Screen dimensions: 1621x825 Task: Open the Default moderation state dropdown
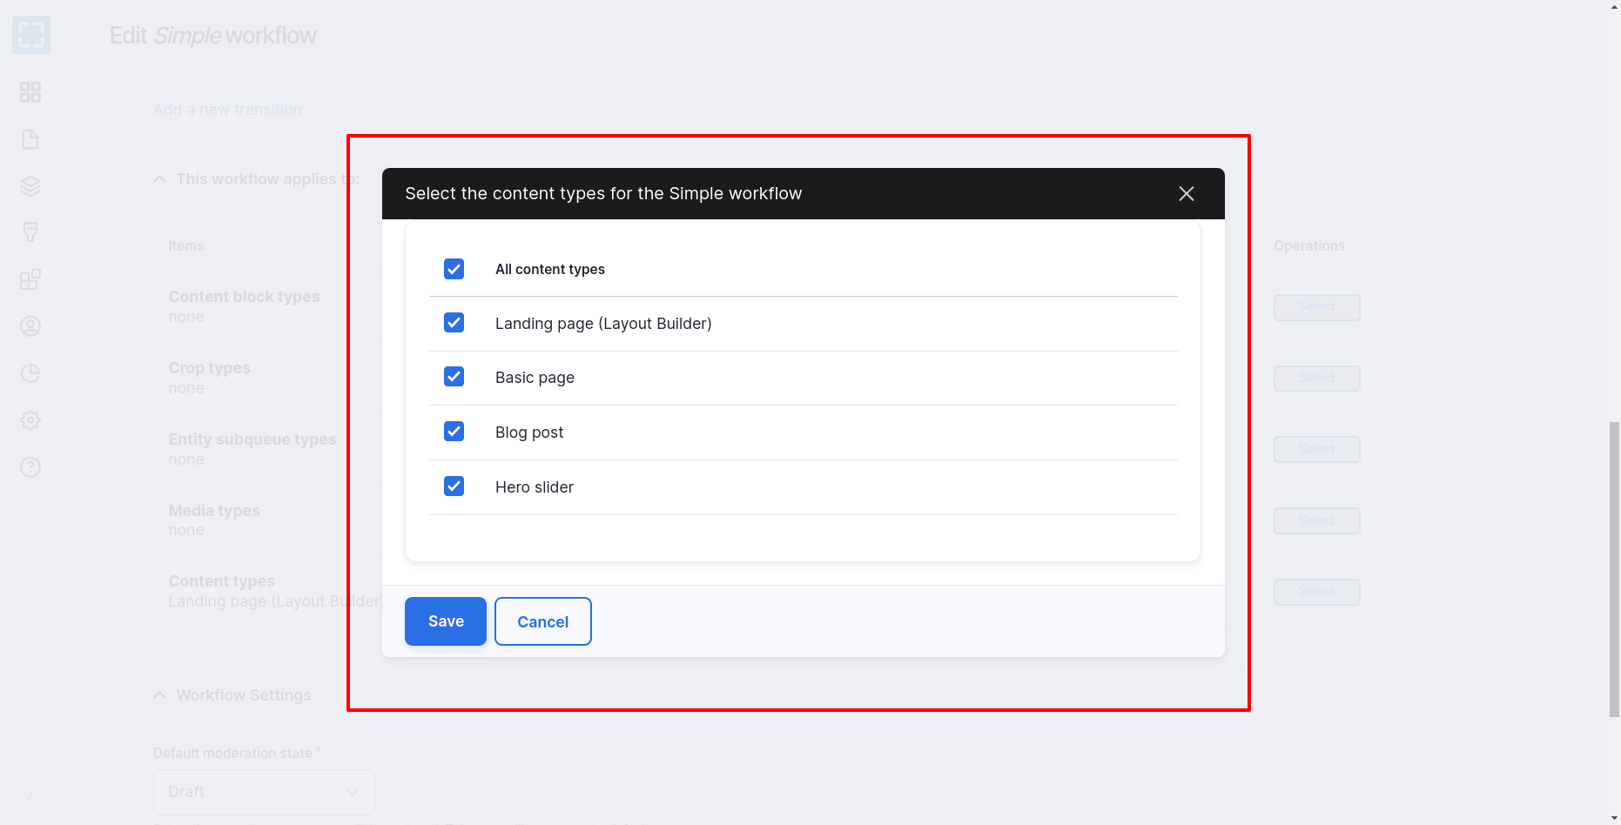click(x=264, y=792)
